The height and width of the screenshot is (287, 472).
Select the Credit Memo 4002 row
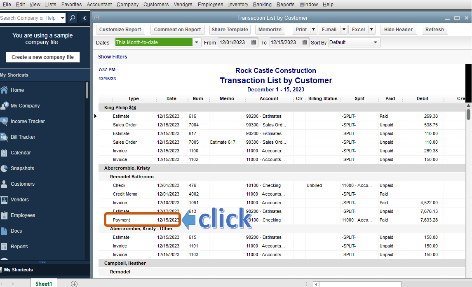tap(282, 194)
